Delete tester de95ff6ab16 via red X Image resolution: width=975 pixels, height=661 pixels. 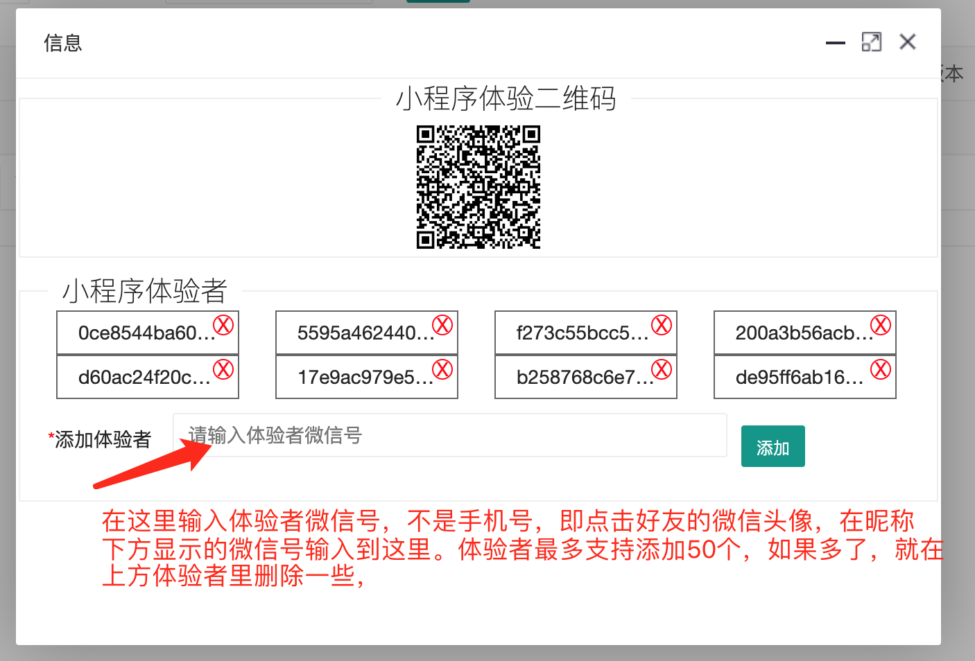[881, 369]
